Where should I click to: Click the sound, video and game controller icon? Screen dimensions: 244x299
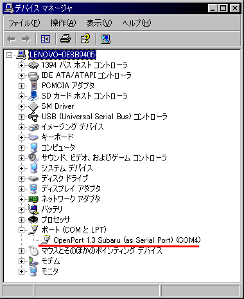point(33,158)
